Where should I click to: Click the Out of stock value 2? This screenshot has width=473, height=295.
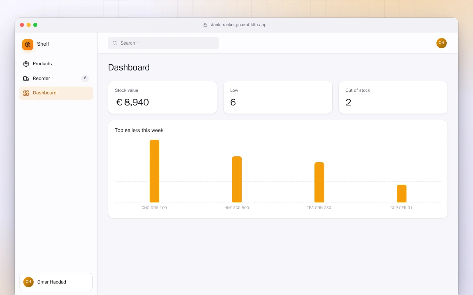coord(348,103)
